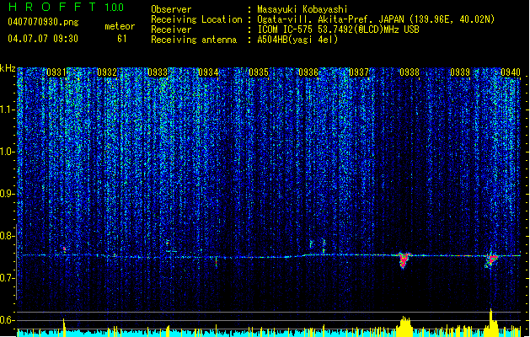Image resolution: width=530 pixels, height=337 pixels.
Task: Click the 'Receiving antenna' field label
Action: [x=194, y=40]
